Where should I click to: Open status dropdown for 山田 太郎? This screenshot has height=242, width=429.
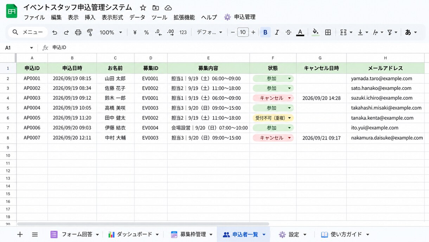pos(289,79)
